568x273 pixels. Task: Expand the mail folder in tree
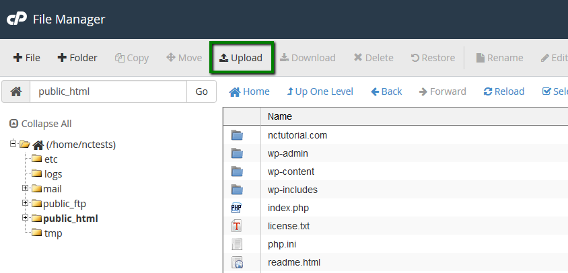click(x=26, y=188)
